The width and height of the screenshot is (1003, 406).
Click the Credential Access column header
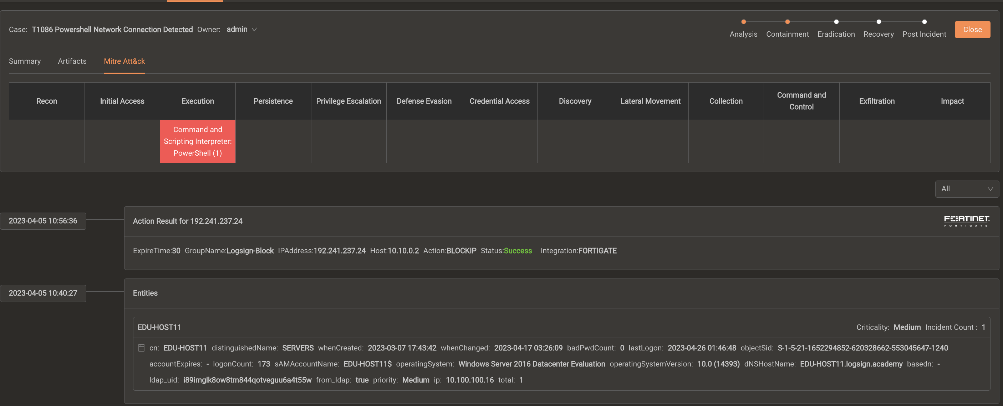[500, 101]
